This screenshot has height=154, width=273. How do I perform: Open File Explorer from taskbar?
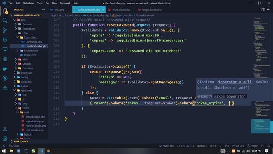click(12, 151)
